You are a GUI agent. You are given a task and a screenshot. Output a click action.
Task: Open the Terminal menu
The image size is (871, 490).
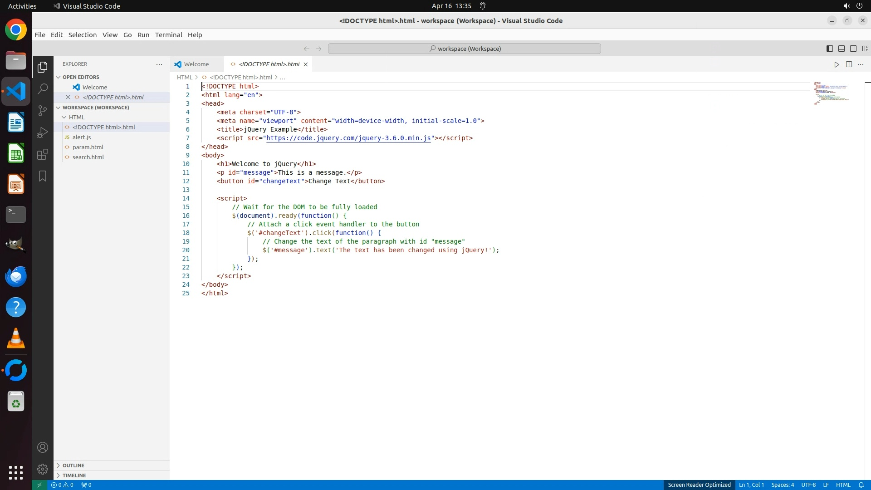(x=168, y=35)
